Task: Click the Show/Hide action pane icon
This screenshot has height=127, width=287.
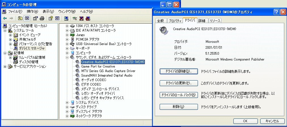Action: pyautogui.click(x=57, y=18)
